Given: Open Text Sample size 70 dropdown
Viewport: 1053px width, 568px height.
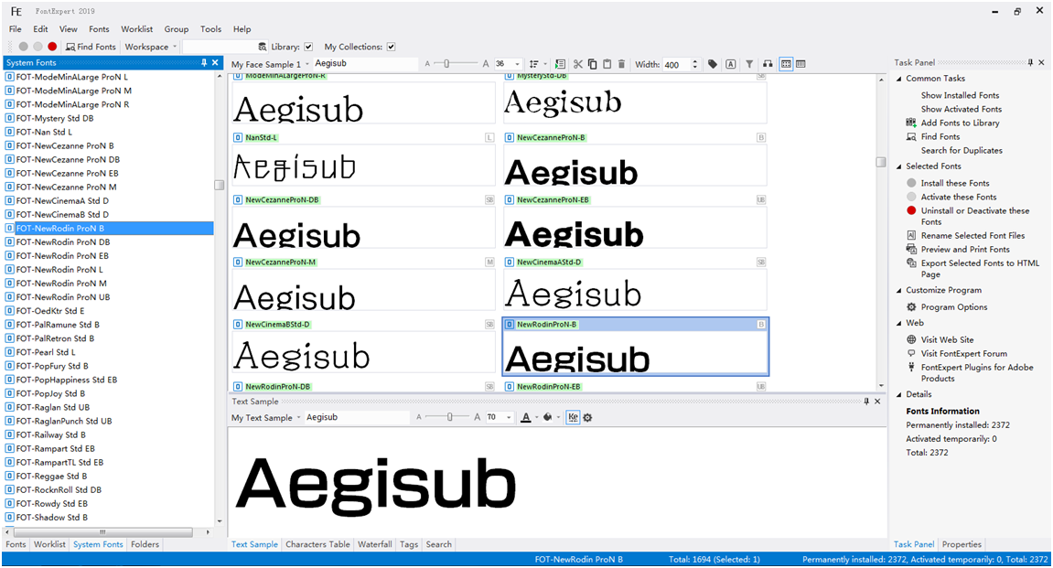Looking at the screenshot, I should (x=509, y=418).
